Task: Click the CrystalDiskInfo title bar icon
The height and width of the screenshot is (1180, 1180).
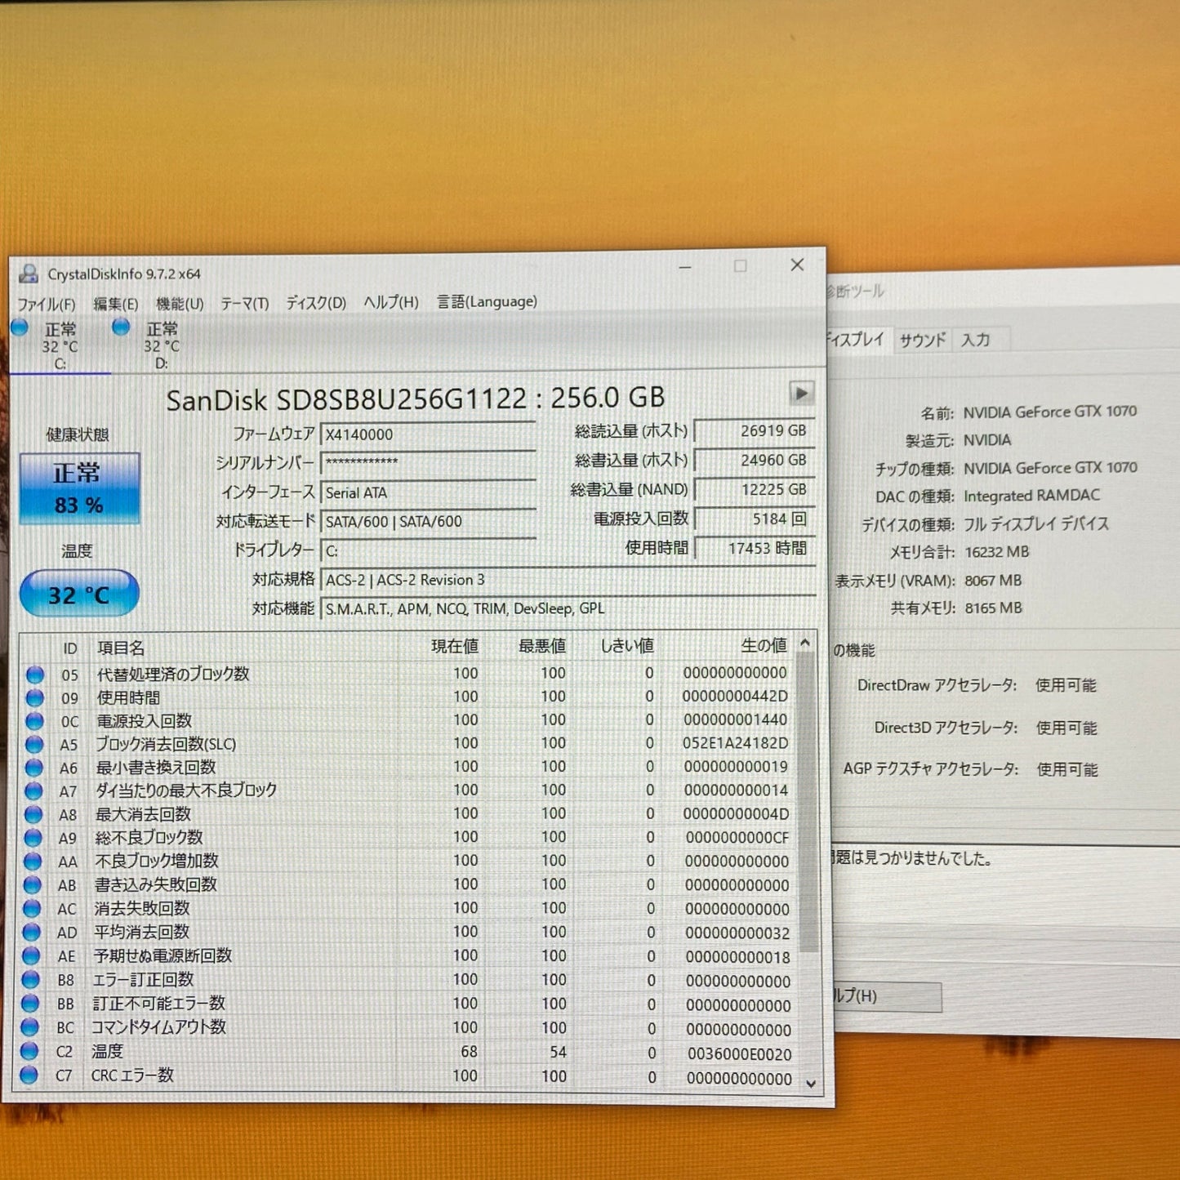Action: click(29, 274)
